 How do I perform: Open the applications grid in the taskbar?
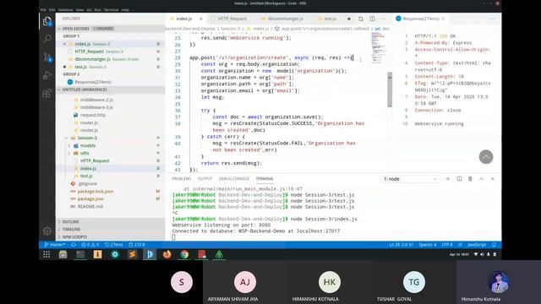[46, 254]
